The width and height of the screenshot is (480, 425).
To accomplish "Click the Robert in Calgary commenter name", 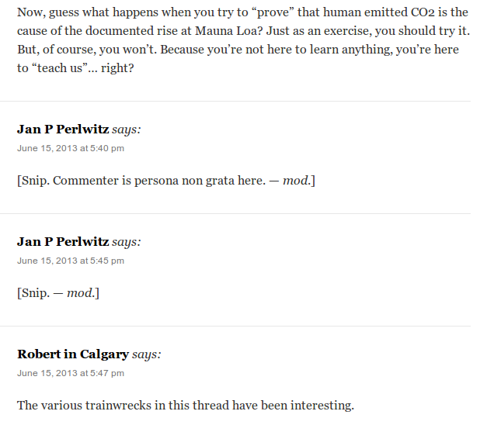I will [73, 354].
